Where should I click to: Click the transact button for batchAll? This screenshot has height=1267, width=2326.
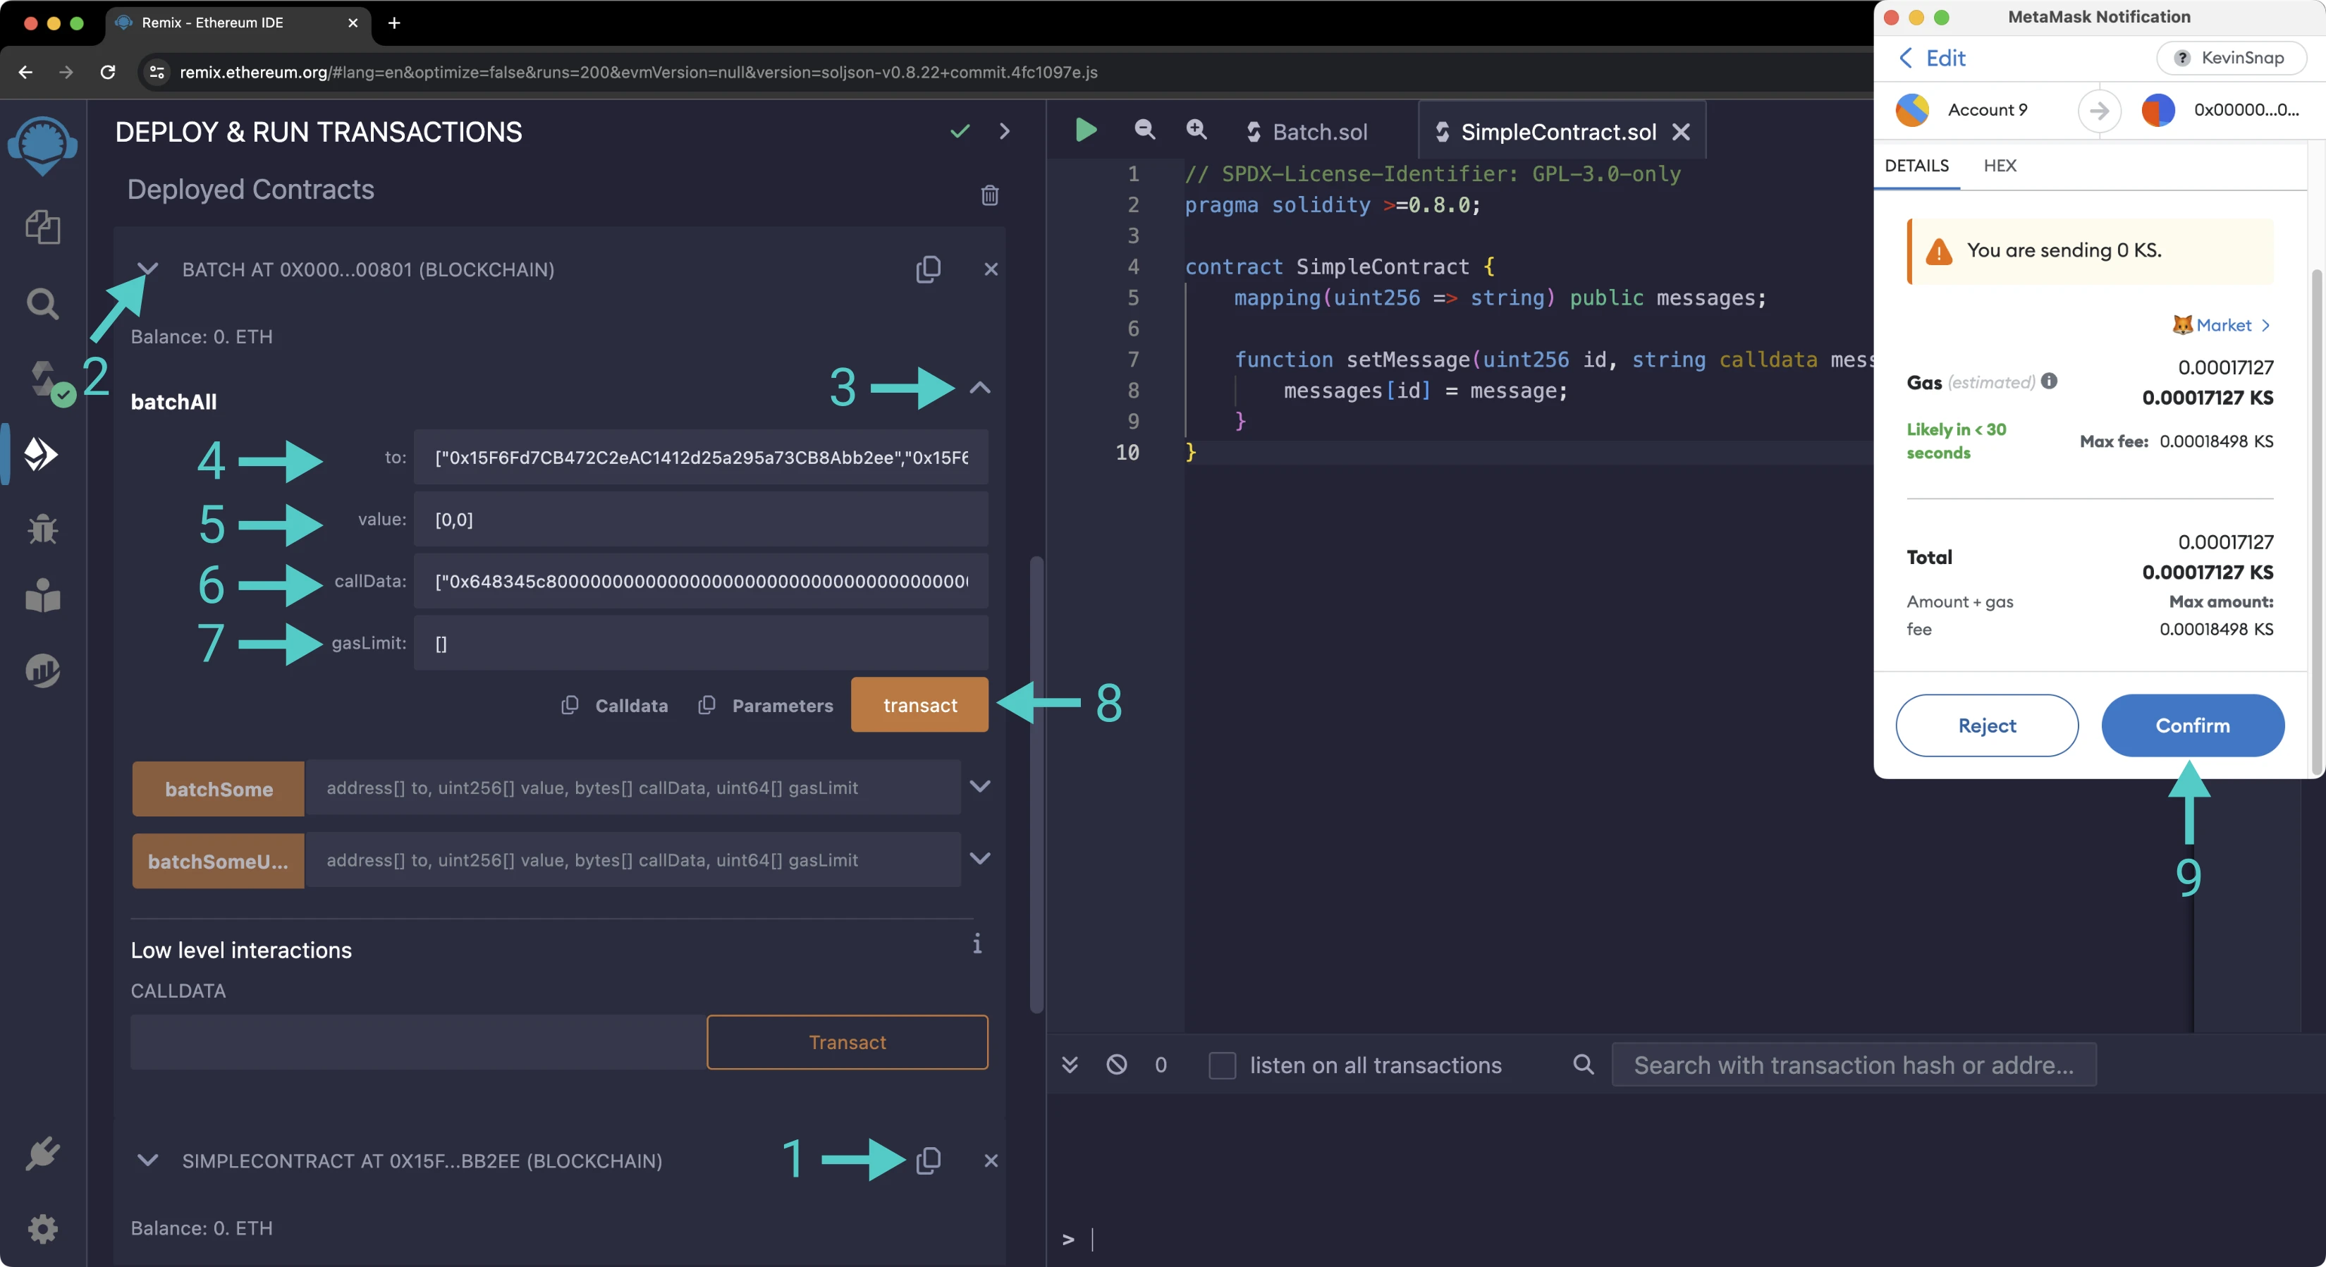coord(919,705)
